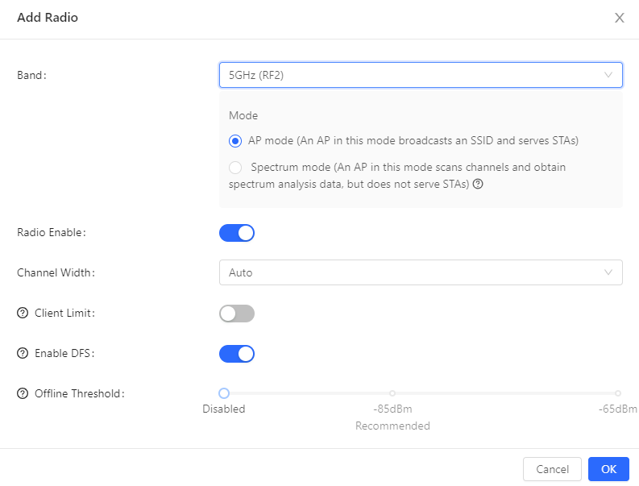
Task: Select the AP mode radio button
Action: point(235,140)
